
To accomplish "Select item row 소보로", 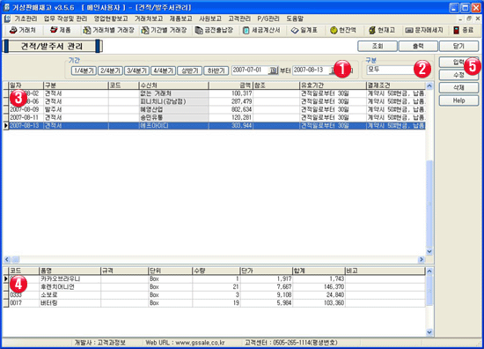I will [x=216, y=295].
